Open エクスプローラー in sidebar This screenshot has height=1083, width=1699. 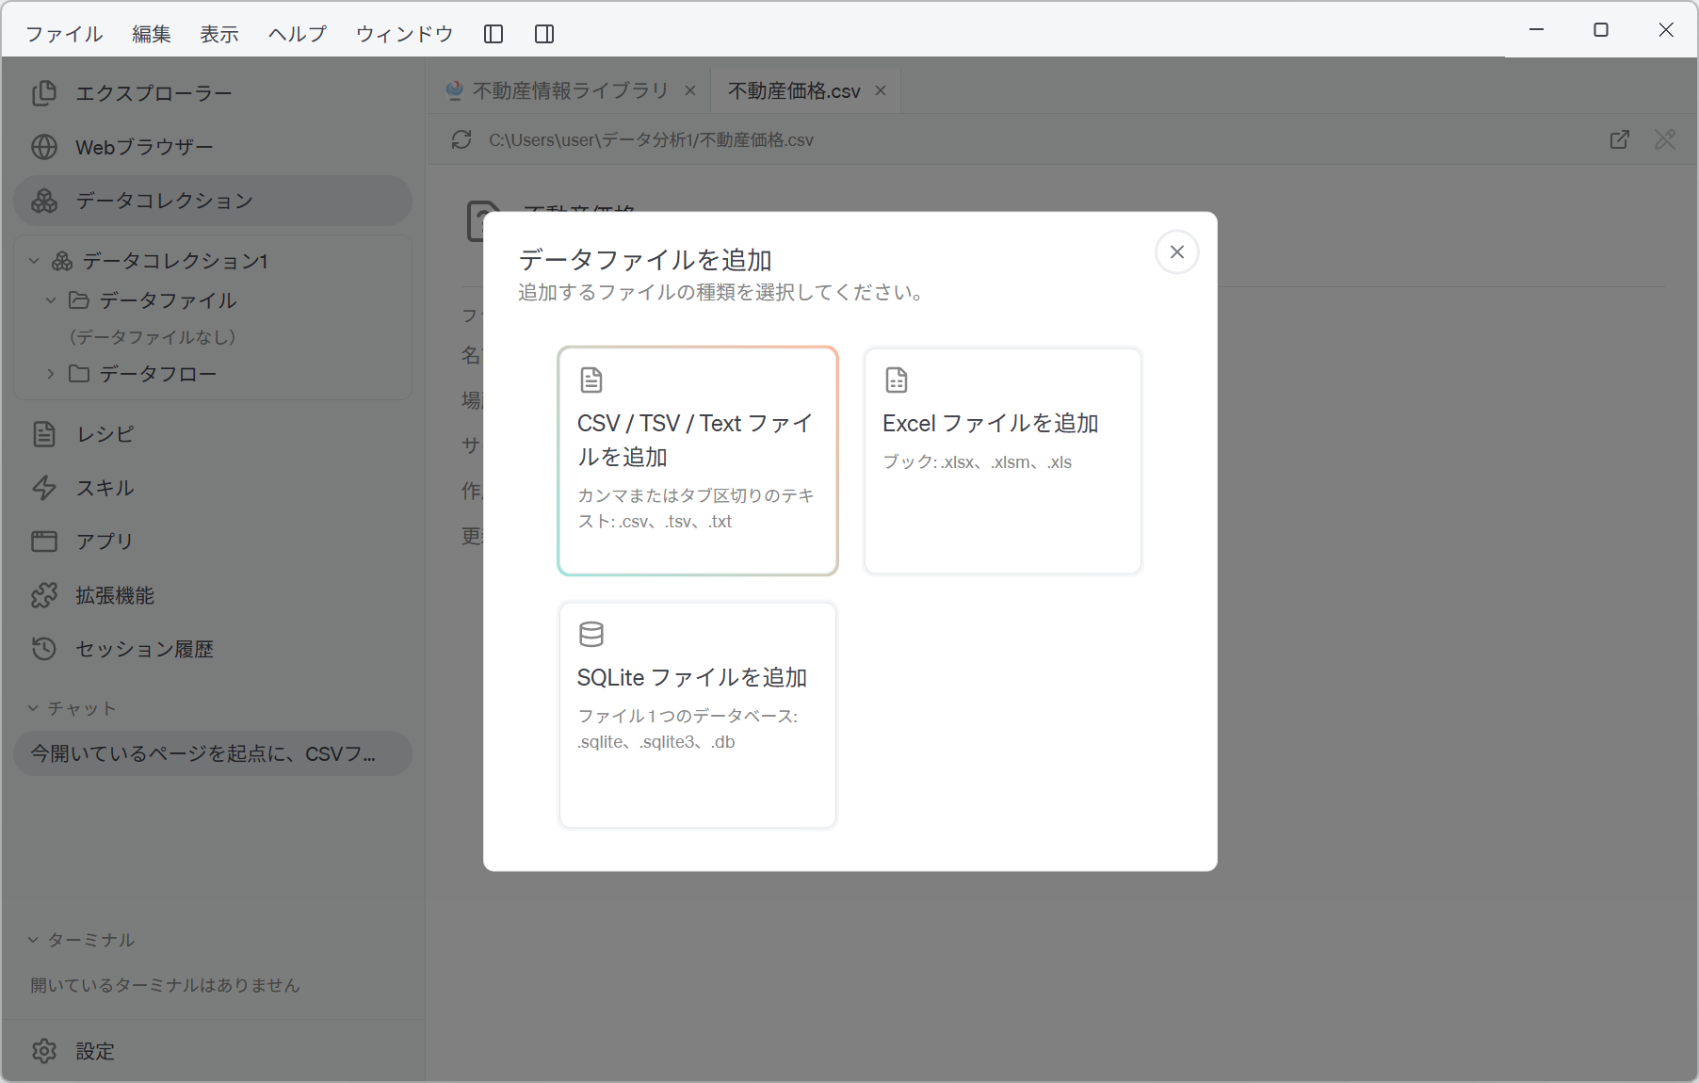tap(213, 93)
